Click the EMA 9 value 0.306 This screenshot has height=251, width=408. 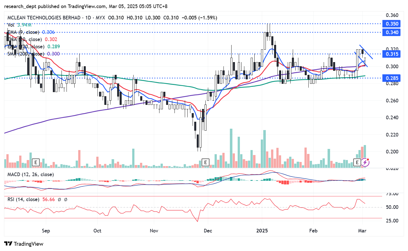tap(48, 32)
